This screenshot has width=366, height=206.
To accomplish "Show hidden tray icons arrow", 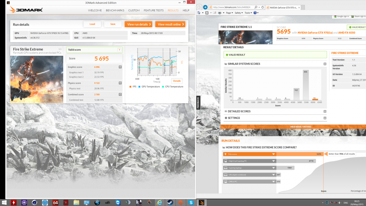I will (323, 203).
